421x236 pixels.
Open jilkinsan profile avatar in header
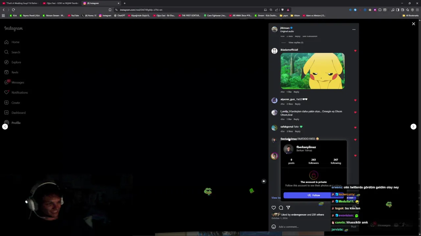point(274,29)
